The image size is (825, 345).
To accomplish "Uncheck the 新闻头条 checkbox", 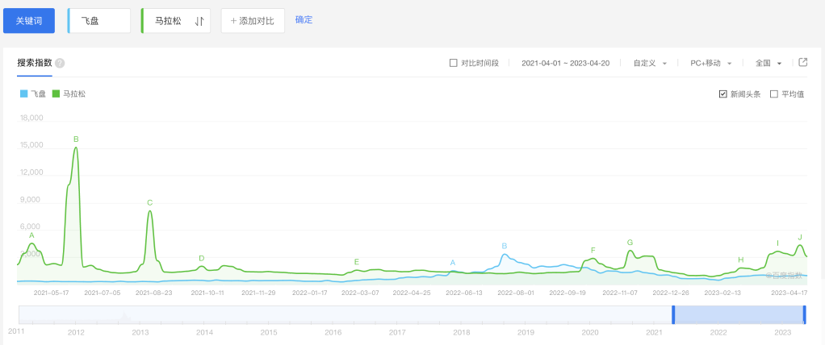I will pos(722,94).
